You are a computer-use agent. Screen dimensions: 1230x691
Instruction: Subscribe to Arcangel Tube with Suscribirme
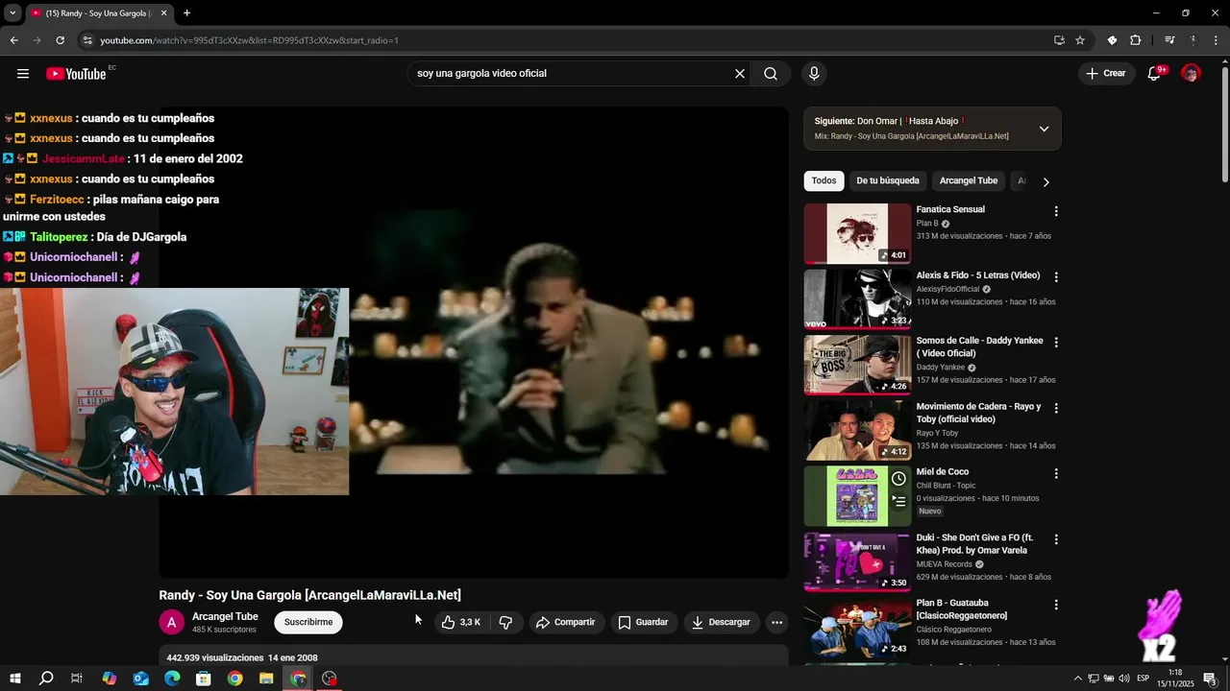[308, 623]
